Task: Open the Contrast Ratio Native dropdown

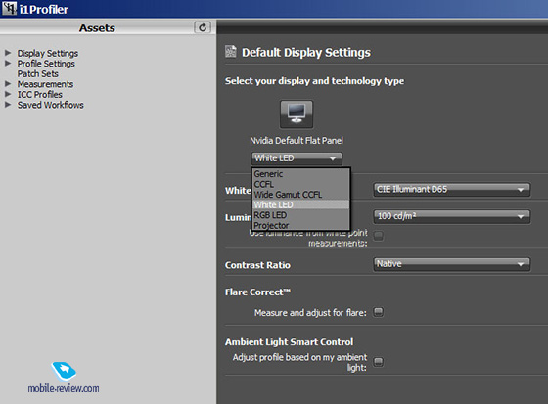Action: click(x=451, y=264)
